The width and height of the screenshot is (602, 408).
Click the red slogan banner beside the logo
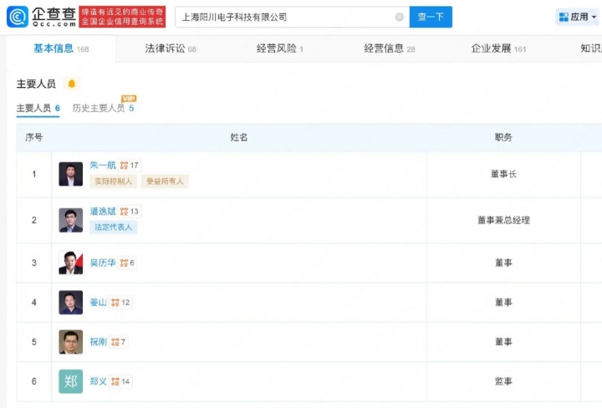point(122,17)
